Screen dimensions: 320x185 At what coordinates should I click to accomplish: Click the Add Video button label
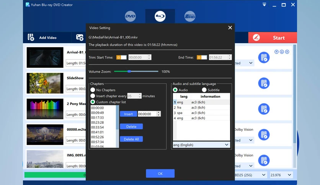(x=48, y=38)
